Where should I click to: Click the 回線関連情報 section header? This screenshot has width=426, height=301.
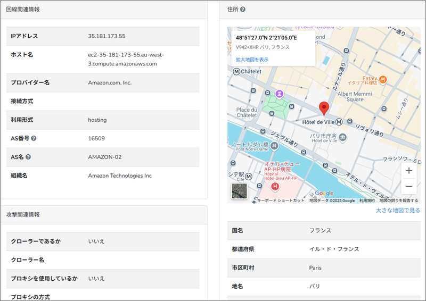point(23,9)
